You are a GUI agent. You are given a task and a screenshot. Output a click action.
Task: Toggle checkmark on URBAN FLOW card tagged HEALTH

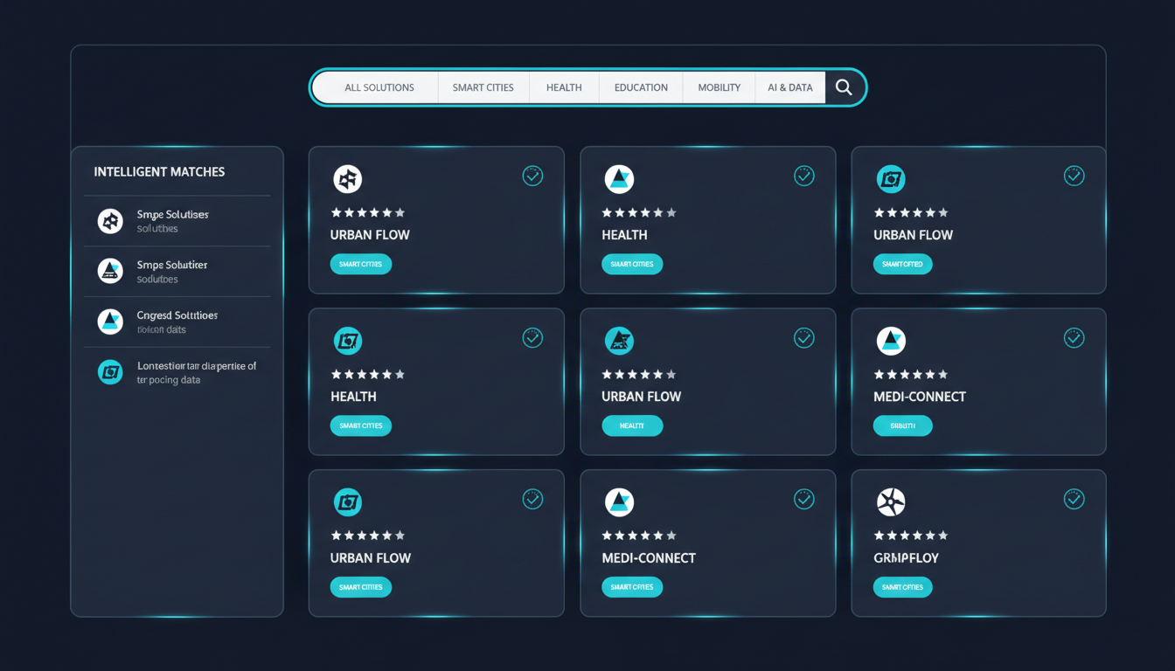pos(803,337)
